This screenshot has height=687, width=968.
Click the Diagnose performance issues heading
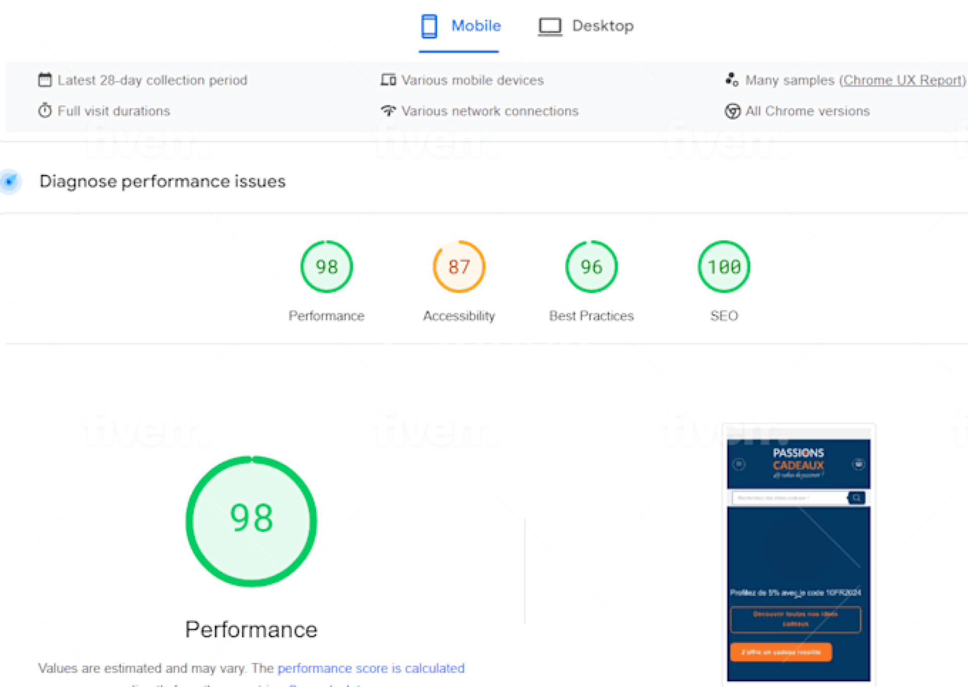(162, 181)
